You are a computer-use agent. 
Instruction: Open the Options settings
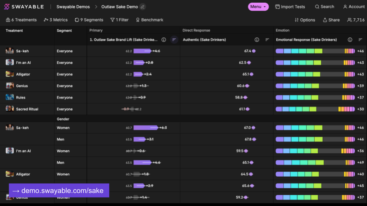pyautogui.click(x=305, y=20)
